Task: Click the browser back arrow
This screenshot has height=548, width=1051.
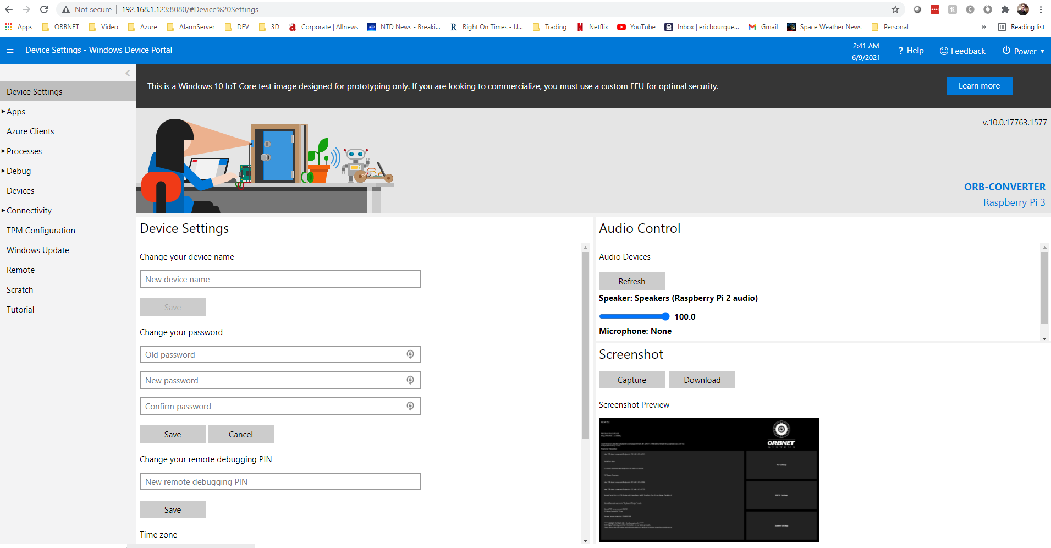Action: [9, 9]
